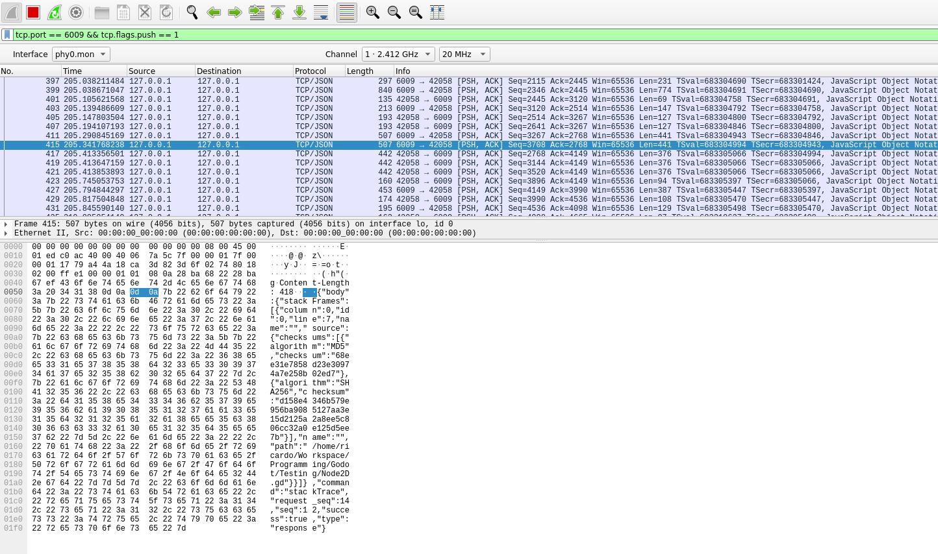This screenshot has width=938, height=554.
Task: Click Go to specified packet icon
Action: [x=257, y=12]
